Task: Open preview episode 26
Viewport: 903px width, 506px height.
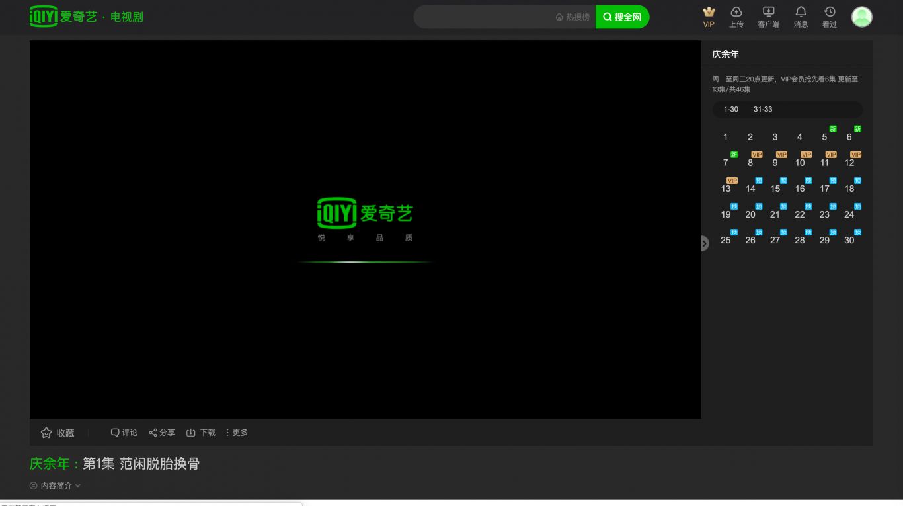Action: [x=750, y=240]
